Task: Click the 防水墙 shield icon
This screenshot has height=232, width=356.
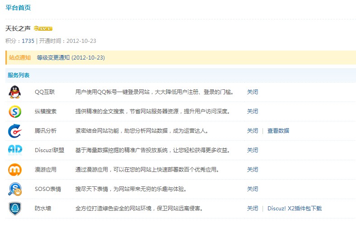Action: 15,209
